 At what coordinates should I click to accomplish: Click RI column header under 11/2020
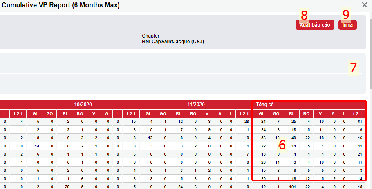[x=178, y=113]
